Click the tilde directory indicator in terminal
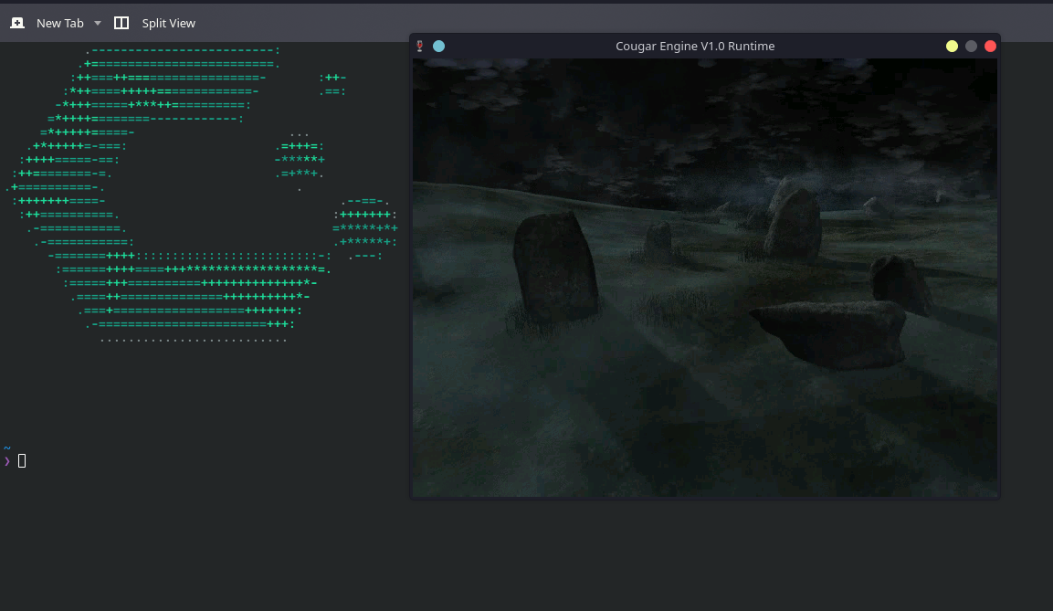1053x611 pixels. [x=7, y=448]
